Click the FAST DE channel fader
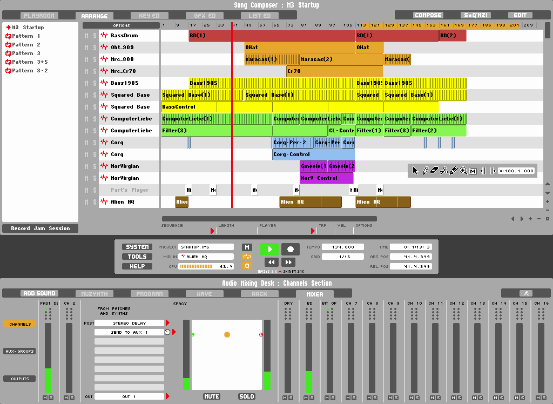The height and width of the screenshot is (404, 553). click(x=48, y=357)
